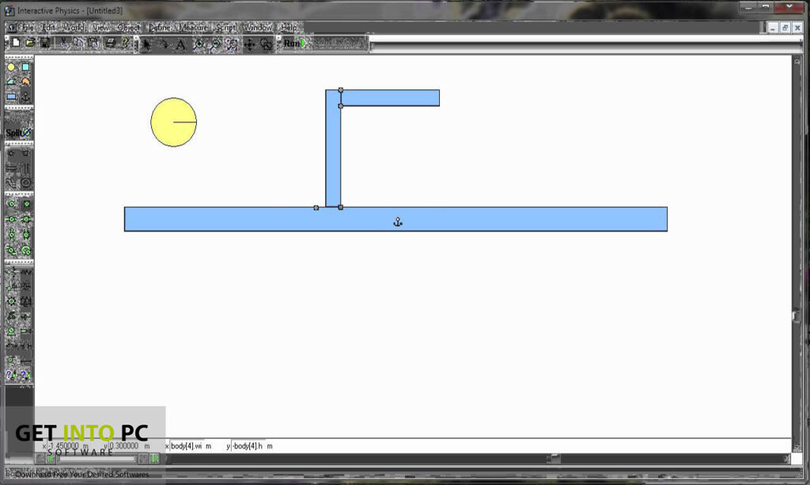This screenshot has height=485, width=810.
Task: Save the simulation with the disk icon
Action: coord(45,43)
